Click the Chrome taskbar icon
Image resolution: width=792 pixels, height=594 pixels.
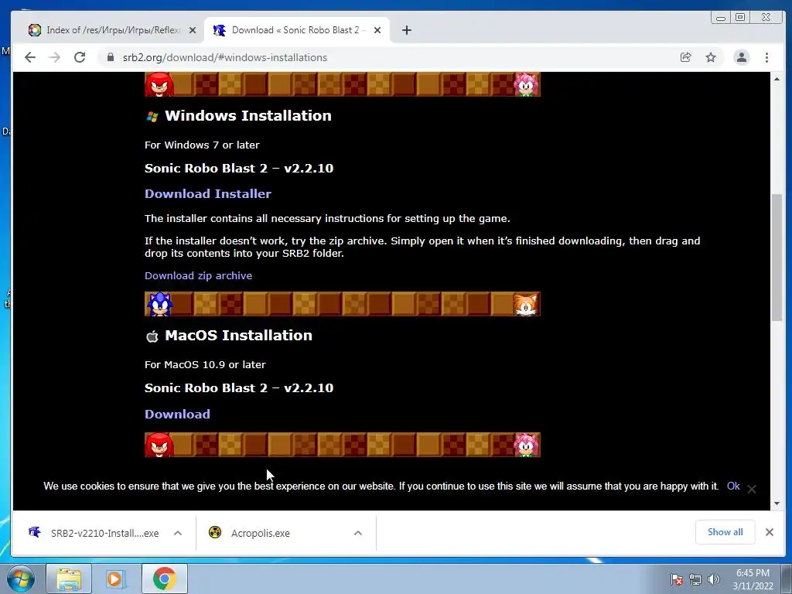pyautogui.click(x=164, y=579)
